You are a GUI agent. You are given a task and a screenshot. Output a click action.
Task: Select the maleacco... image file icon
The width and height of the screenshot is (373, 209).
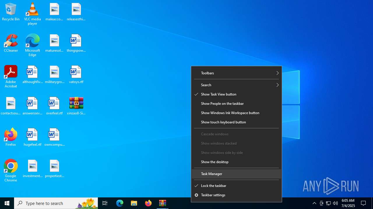[54, 12]
